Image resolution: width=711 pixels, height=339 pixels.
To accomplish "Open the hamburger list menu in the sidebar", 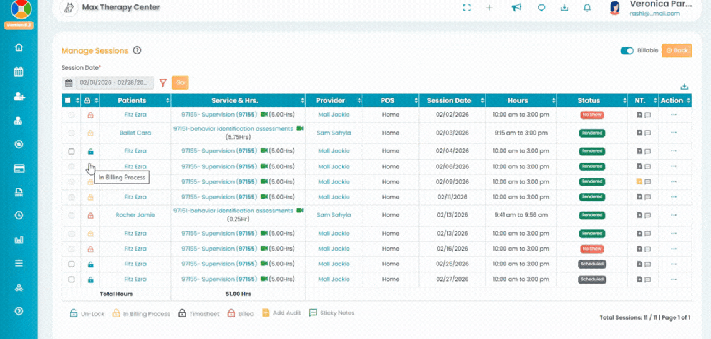I will point(19,264).
